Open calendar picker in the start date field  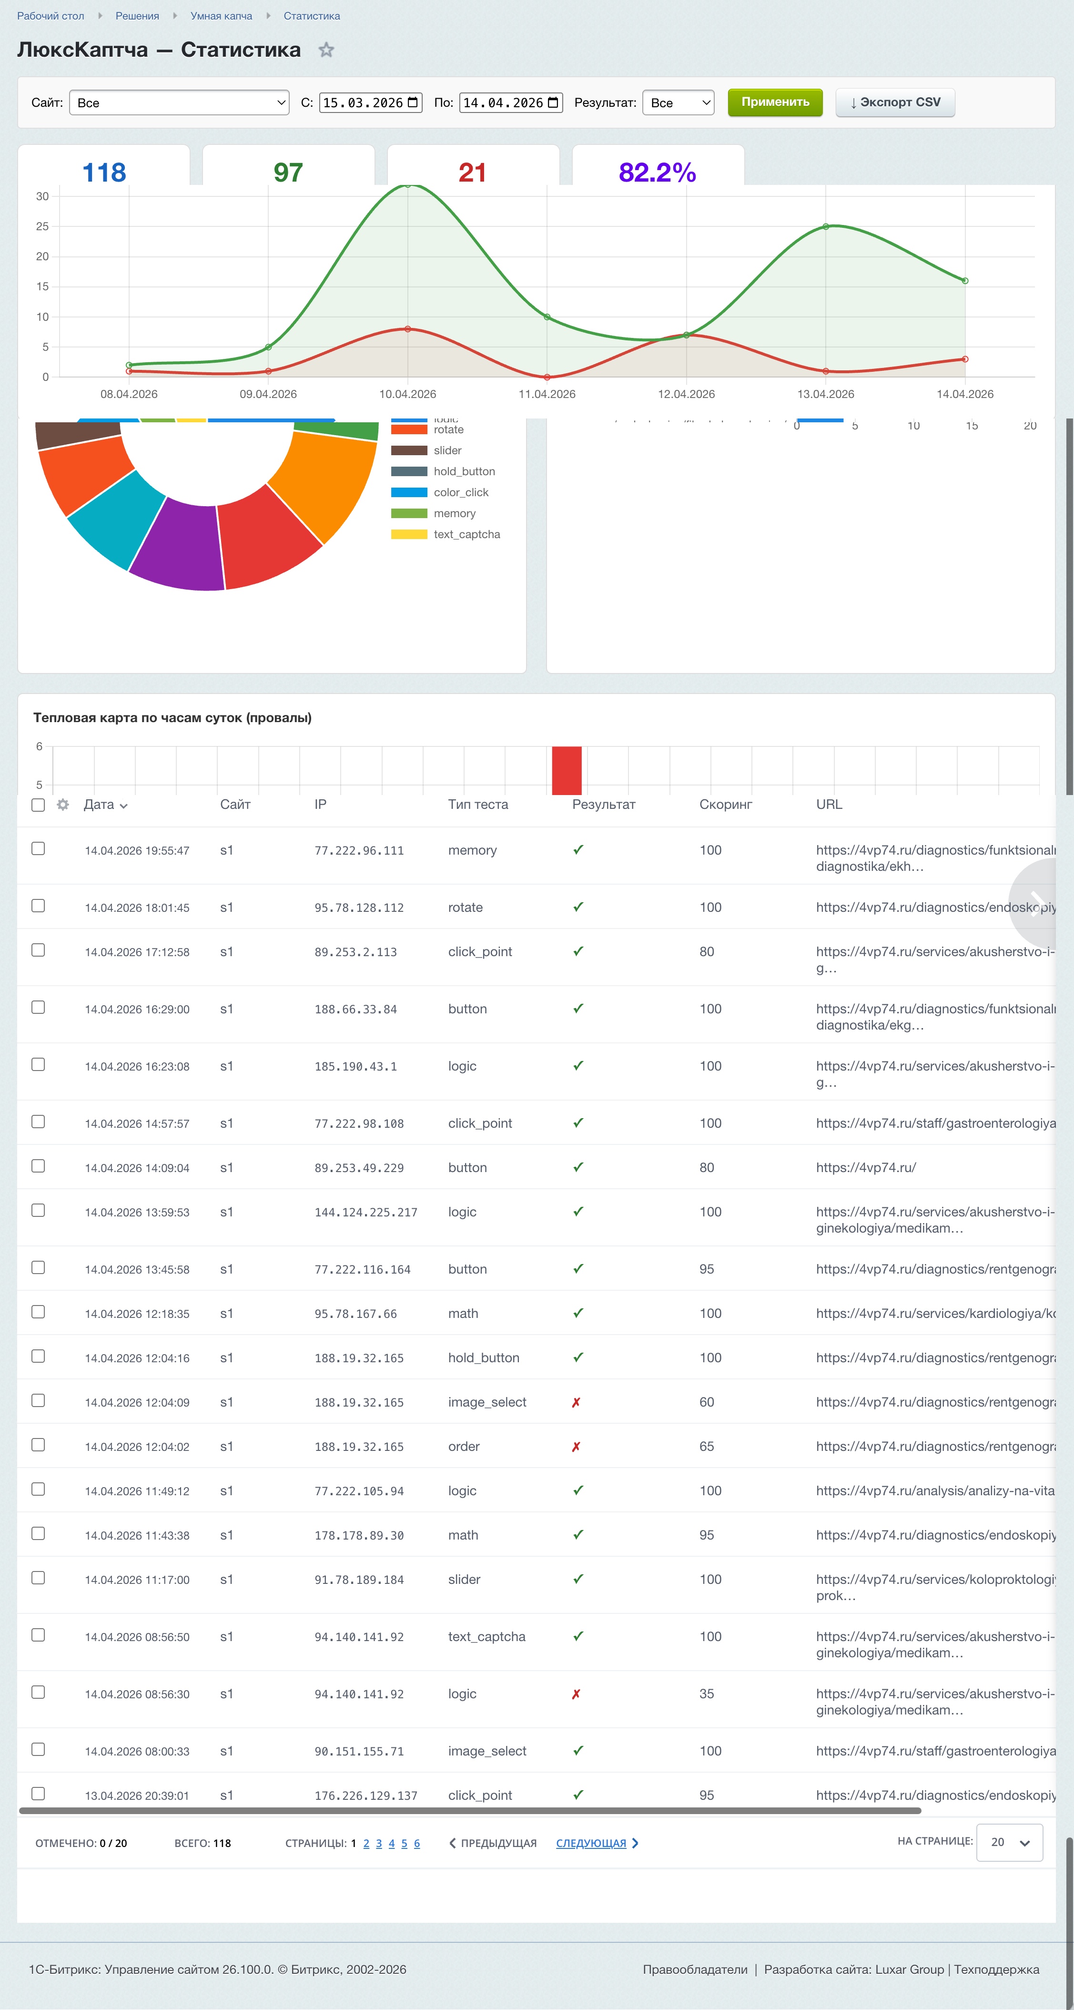coord(413,102)
